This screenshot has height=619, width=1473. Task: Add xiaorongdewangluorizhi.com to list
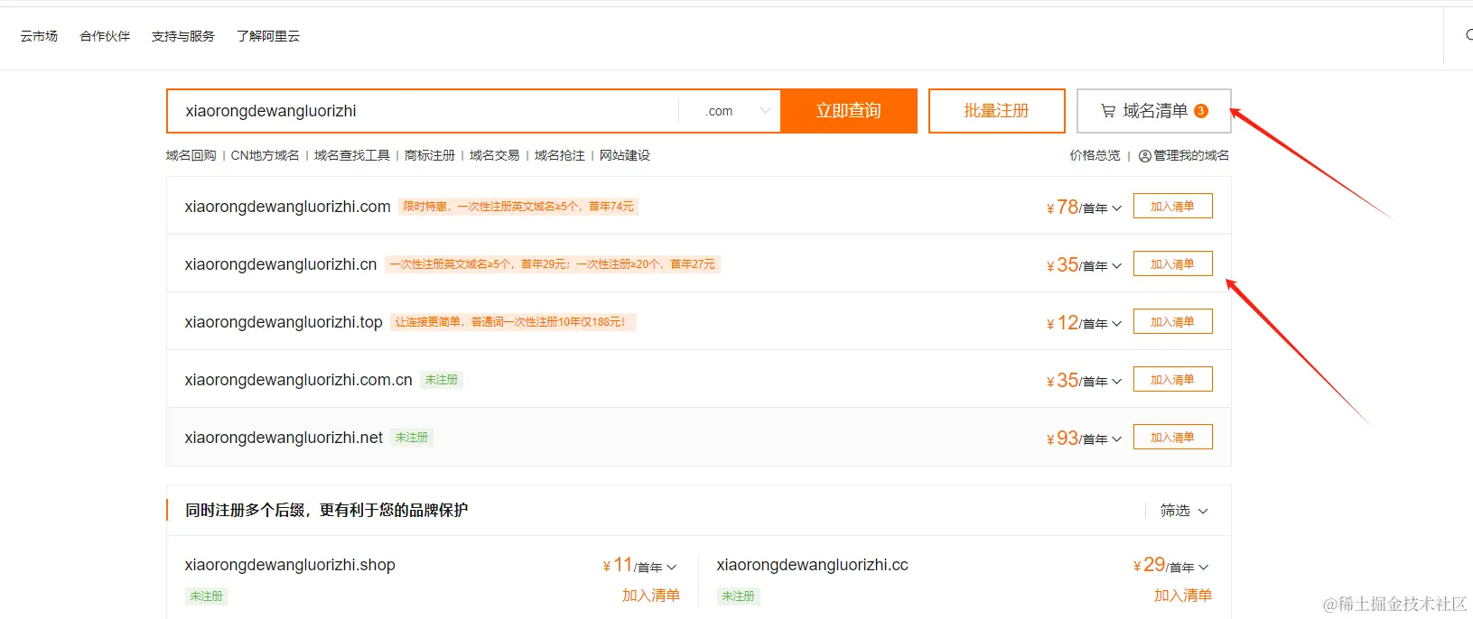[x=1173, y=207]
